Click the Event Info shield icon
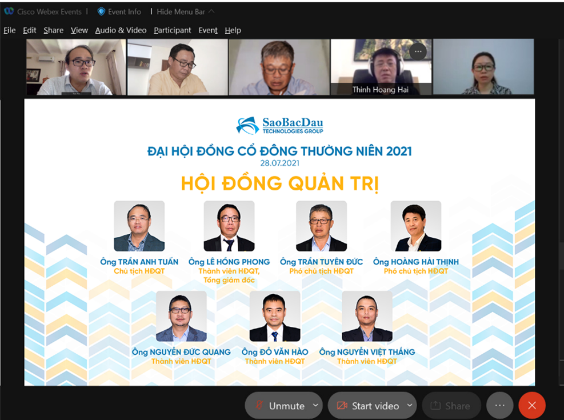The height and width of the screenshot is (420, 564). [102, 12]
